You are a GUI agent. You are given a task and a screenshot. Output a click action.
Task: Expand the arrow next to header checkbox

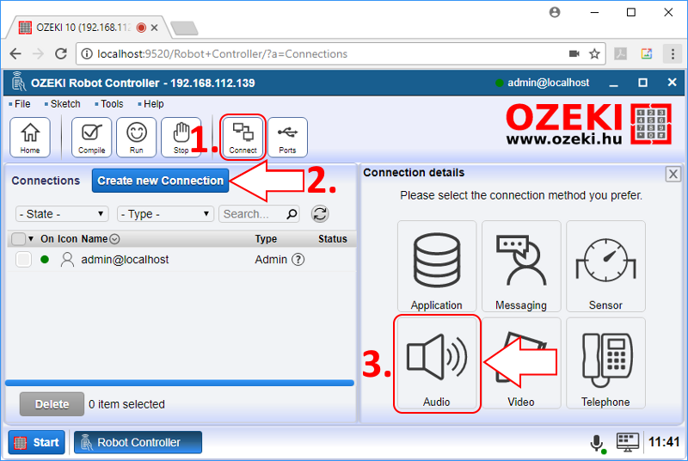pos(31,239)
